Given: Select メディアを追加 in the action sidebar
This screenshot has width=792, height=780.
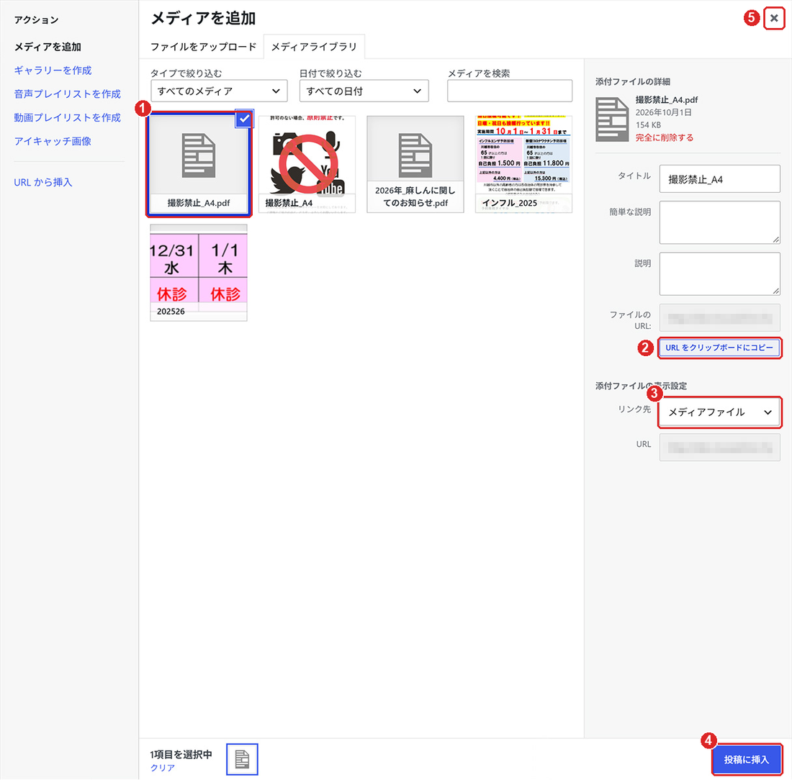Looking at the screenshot, I should point(48,47).
